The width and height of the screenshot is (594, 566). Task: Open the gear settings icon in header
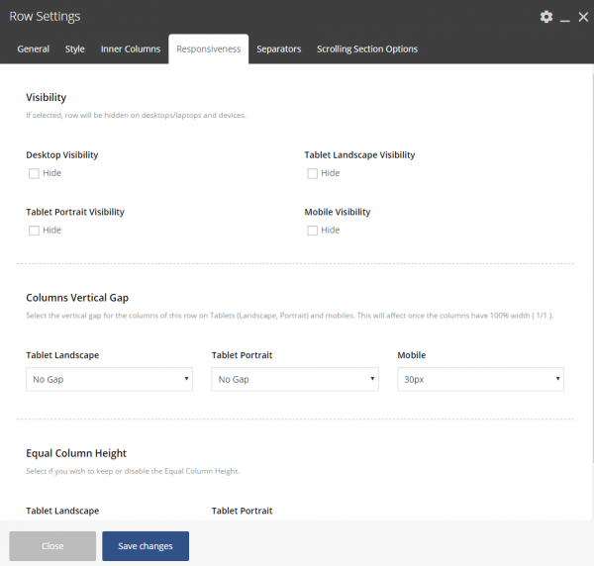point(546,17)
